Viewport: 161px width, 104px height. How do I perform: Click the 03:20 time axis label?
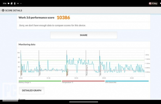pyautogui.click(x=76, y=78)
